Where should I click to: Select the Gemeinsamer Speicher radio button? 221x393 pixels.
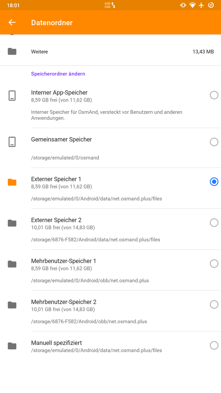(x=214, y=142)
